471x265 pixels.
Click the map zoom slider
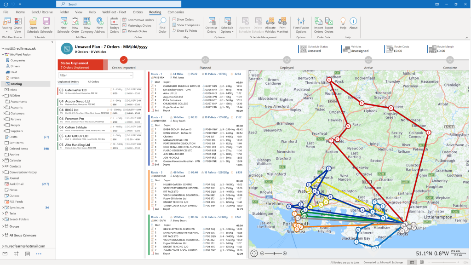pos(274,253)
